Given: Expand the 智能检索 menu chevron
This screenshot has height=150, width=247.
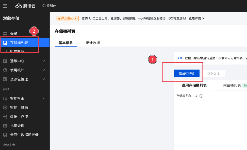Looking at the screenshot, I should [x=44, y=98].
